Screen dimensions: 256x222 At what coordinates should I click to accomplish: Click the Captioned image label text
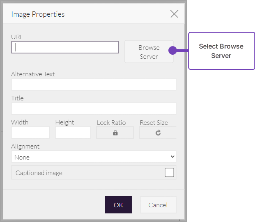39,173
